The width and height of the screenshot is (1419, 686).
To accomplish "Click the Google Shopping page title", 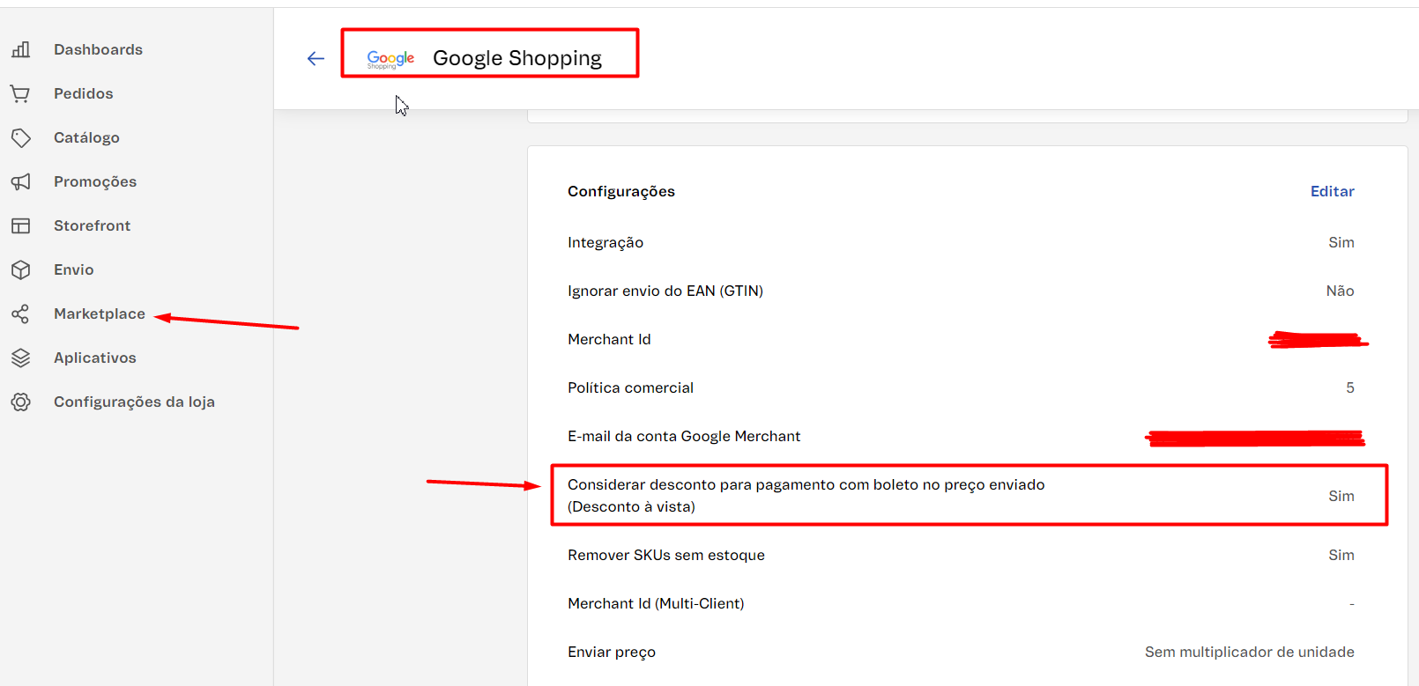I will (x=517, y=58).
